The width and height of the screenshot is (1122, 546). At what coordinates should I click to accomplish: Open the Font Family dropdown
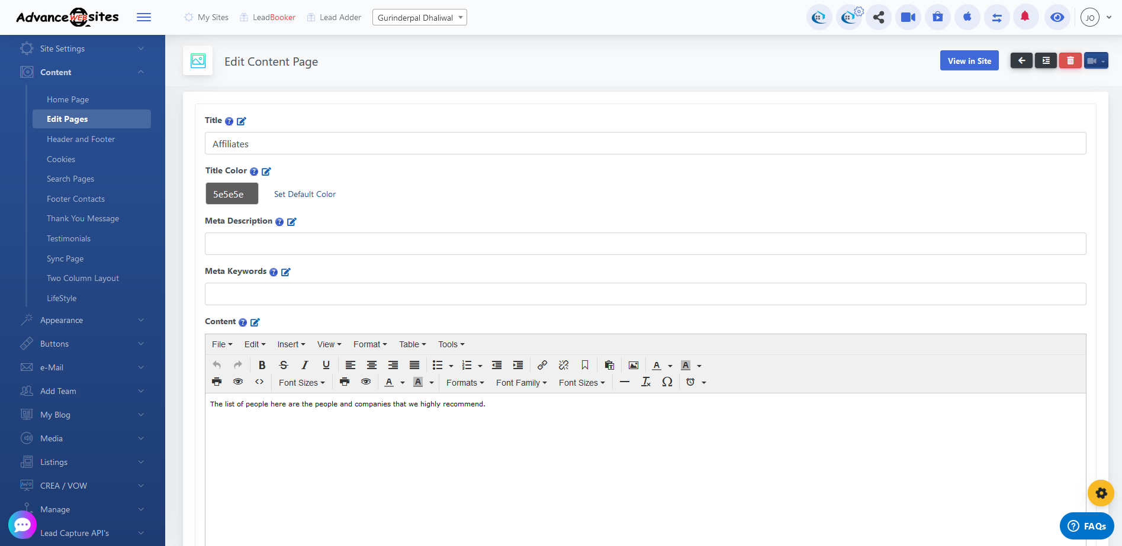(521, 383)
